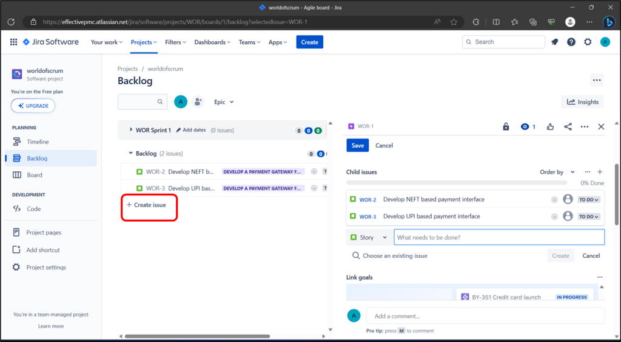Screen dimensions: 621x342
Task: Open the help question mark icon
Action: 571,42
